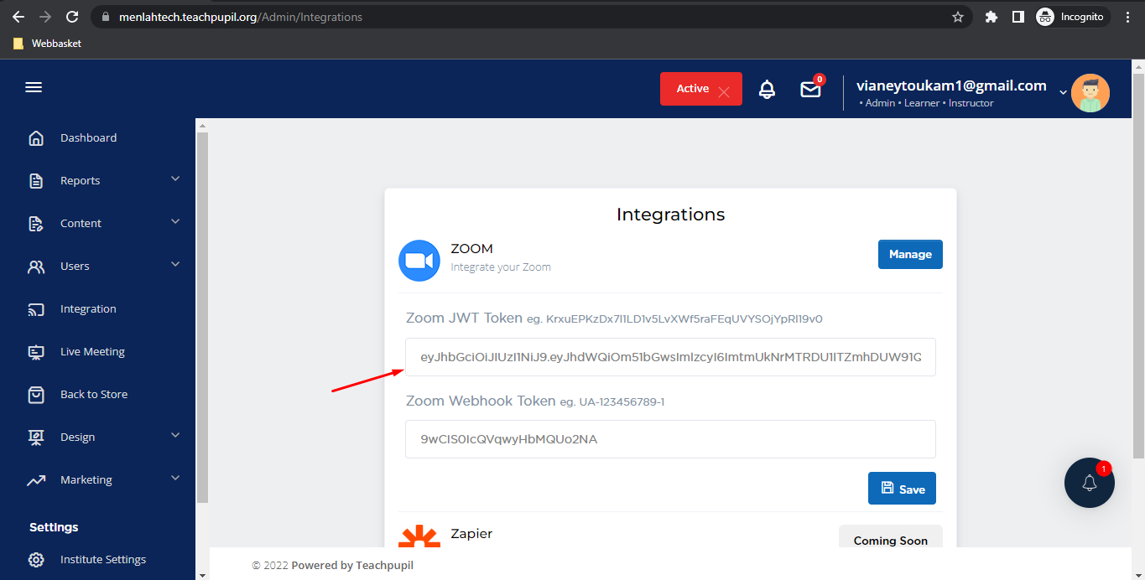Dismiss the red Active badge
Image resolution: width=1145 pixels, height=580 pixels.
724,92
